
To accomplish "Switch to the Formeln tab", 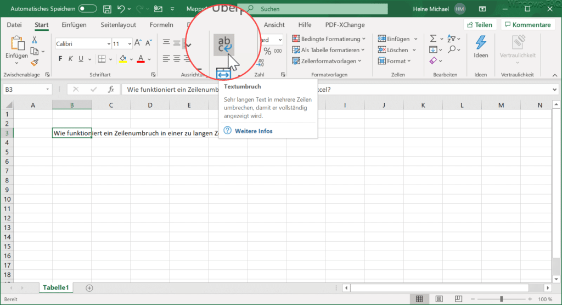I will (x=161, y=25).
